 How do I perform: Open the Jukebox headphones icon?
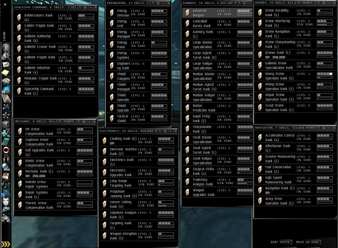coord(6,184)
